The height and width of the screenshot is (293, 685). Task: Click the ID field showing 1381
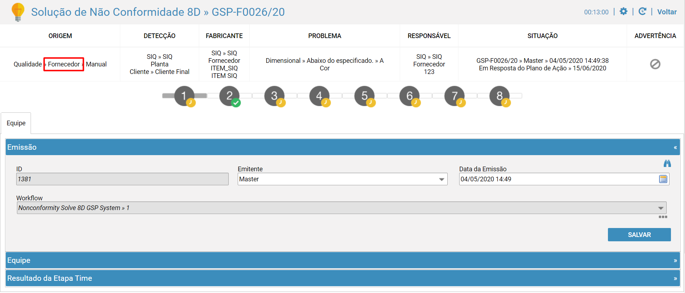tap(122, 179)
